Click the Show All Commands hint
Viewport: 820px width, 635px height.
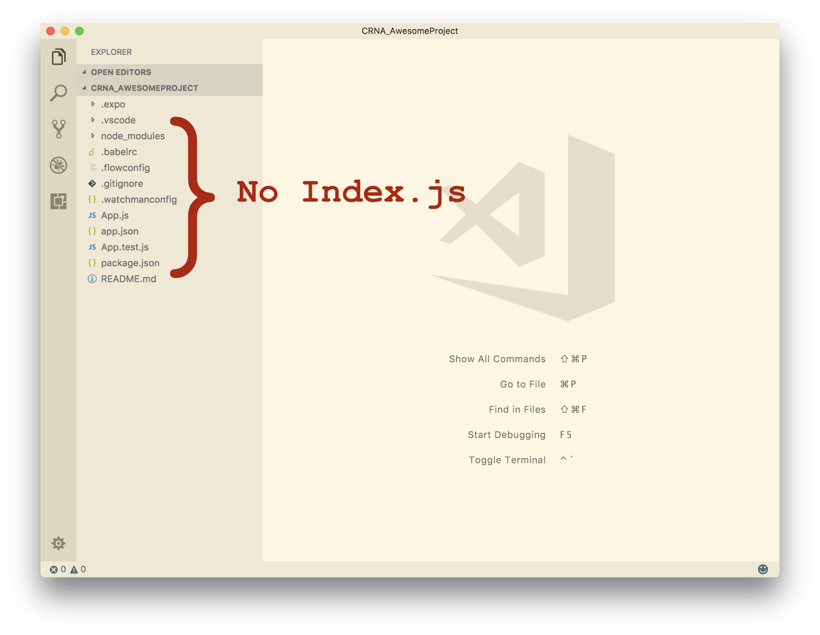pyautogui.click(x=497, y=359)
